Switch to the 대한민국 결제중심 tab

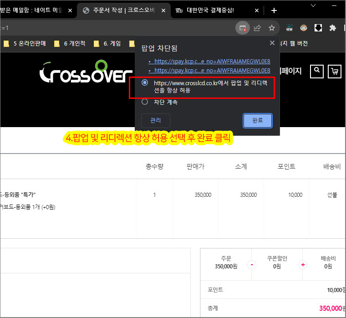point(214,10)
